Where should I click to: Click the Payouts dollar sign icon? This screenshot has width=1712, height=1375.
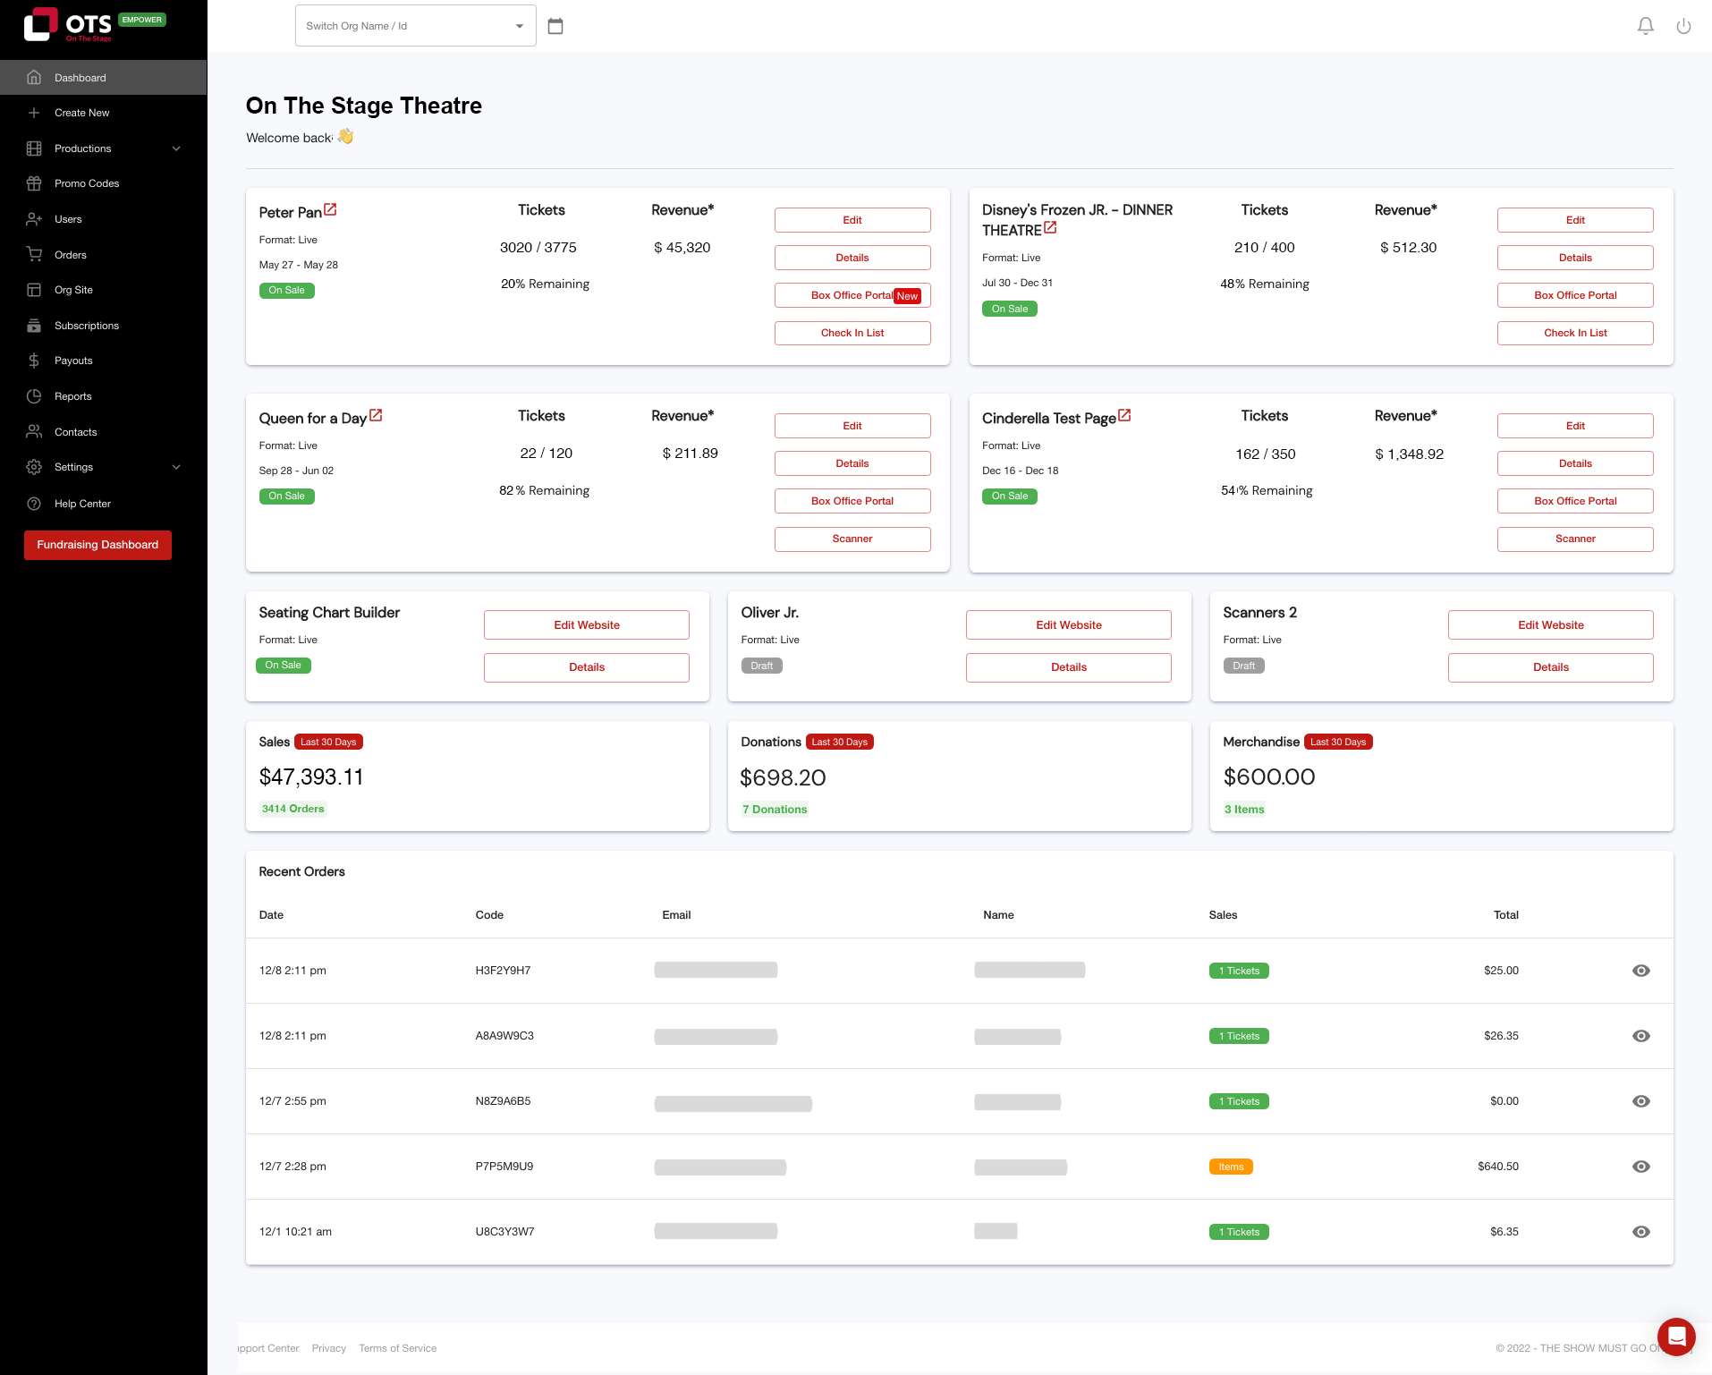click(34, 361)
